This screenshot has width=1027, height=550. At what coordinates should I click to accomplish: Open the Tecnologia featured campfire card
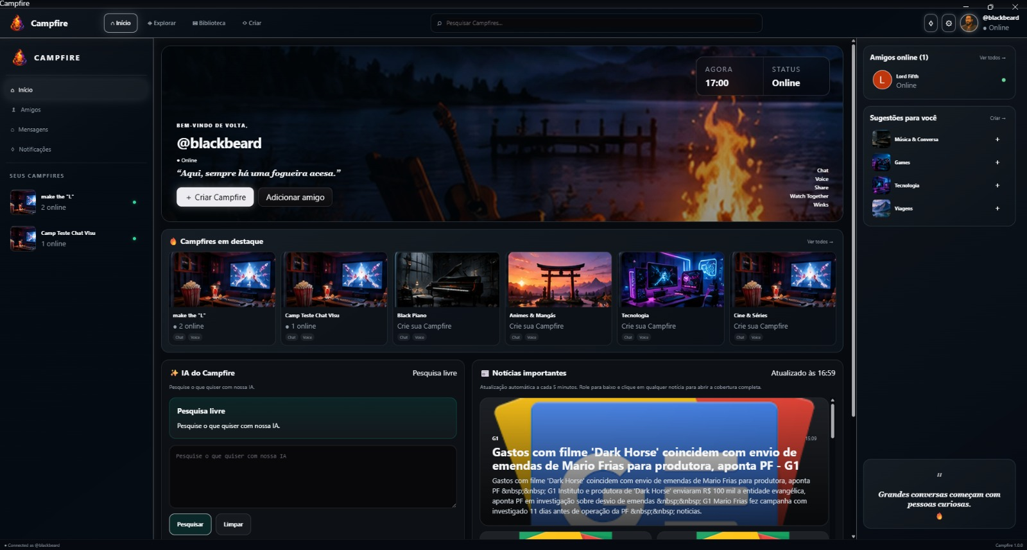click(x=671, y=298)
